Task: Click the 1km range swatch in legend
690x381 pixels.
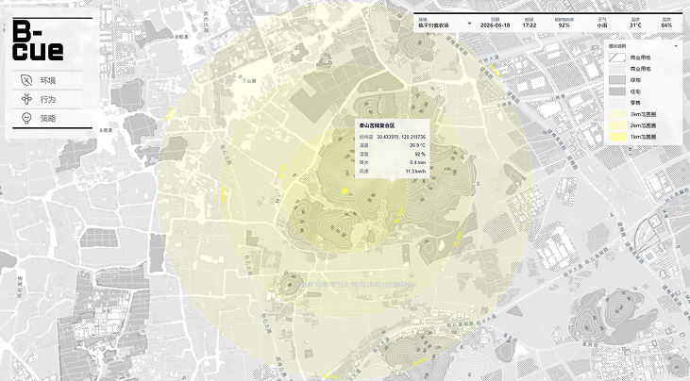Action: click(x=617, y=137)
